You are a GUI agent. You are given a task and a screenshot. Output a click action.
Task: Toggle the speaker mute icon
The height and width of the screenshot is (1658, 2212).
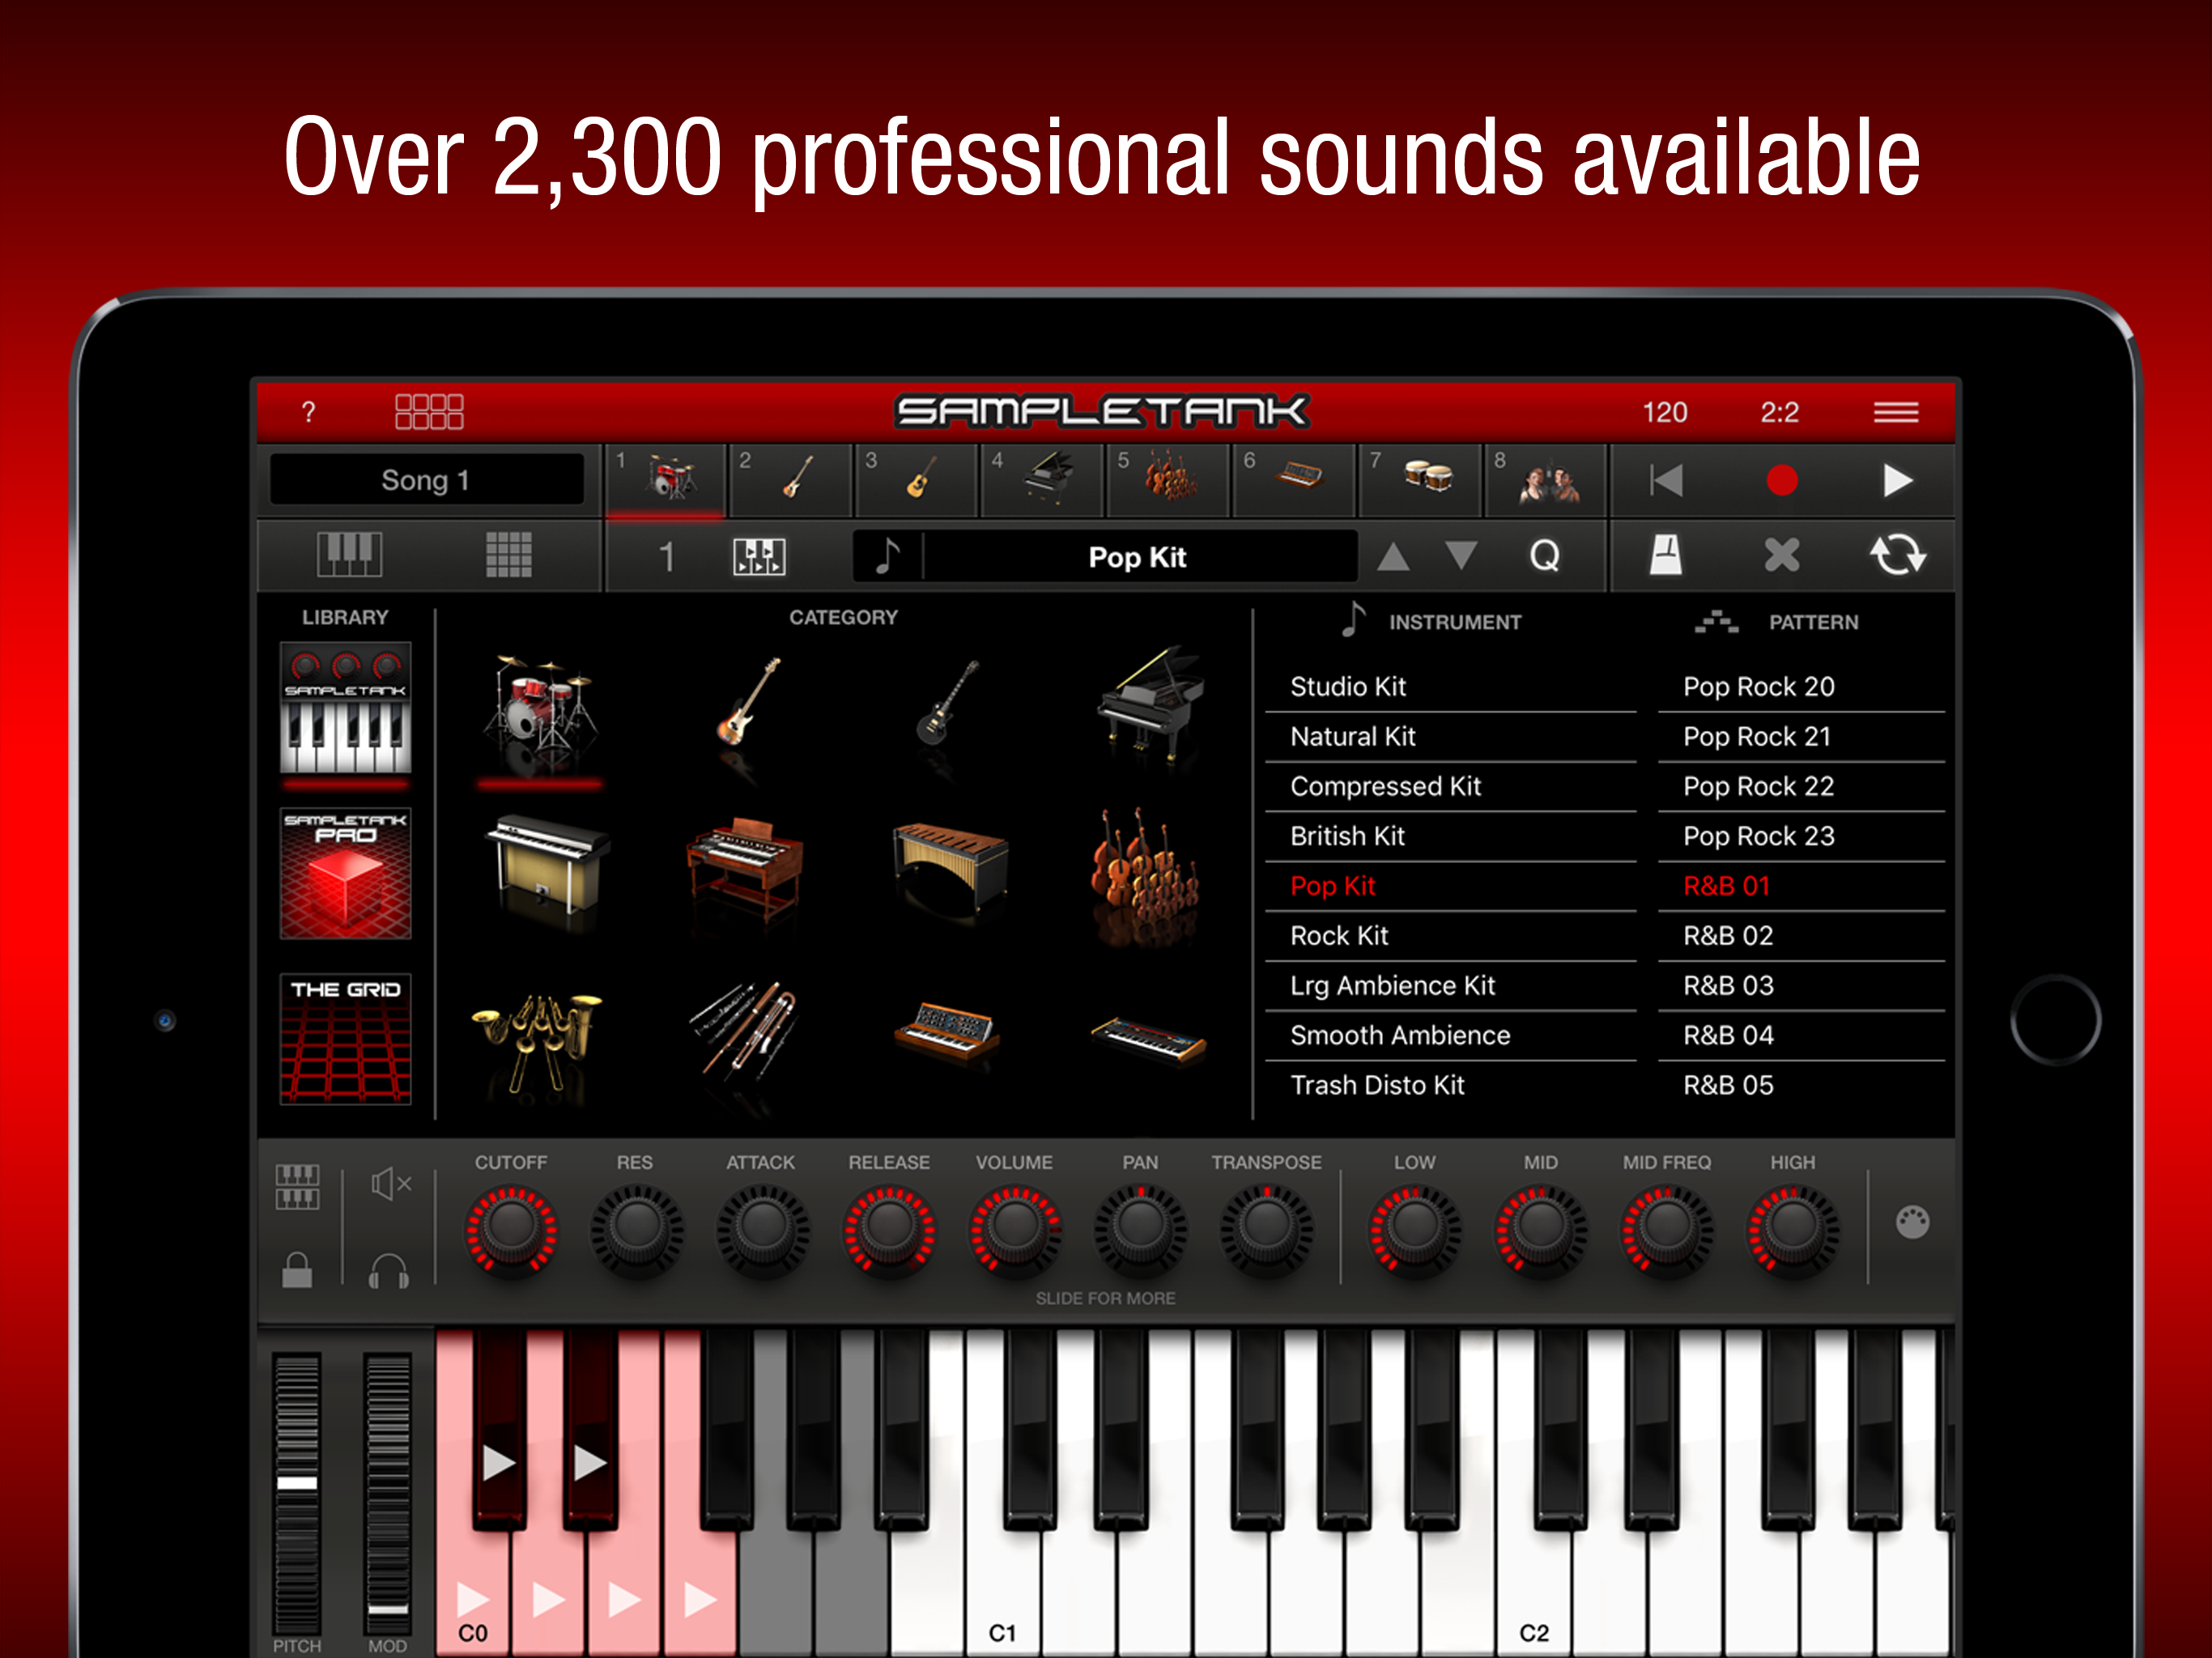[x=390, y=1184]
